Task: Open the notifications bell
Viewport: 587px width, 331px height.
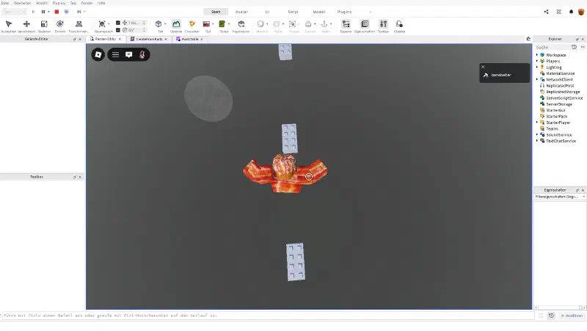Action: point(571,12)
